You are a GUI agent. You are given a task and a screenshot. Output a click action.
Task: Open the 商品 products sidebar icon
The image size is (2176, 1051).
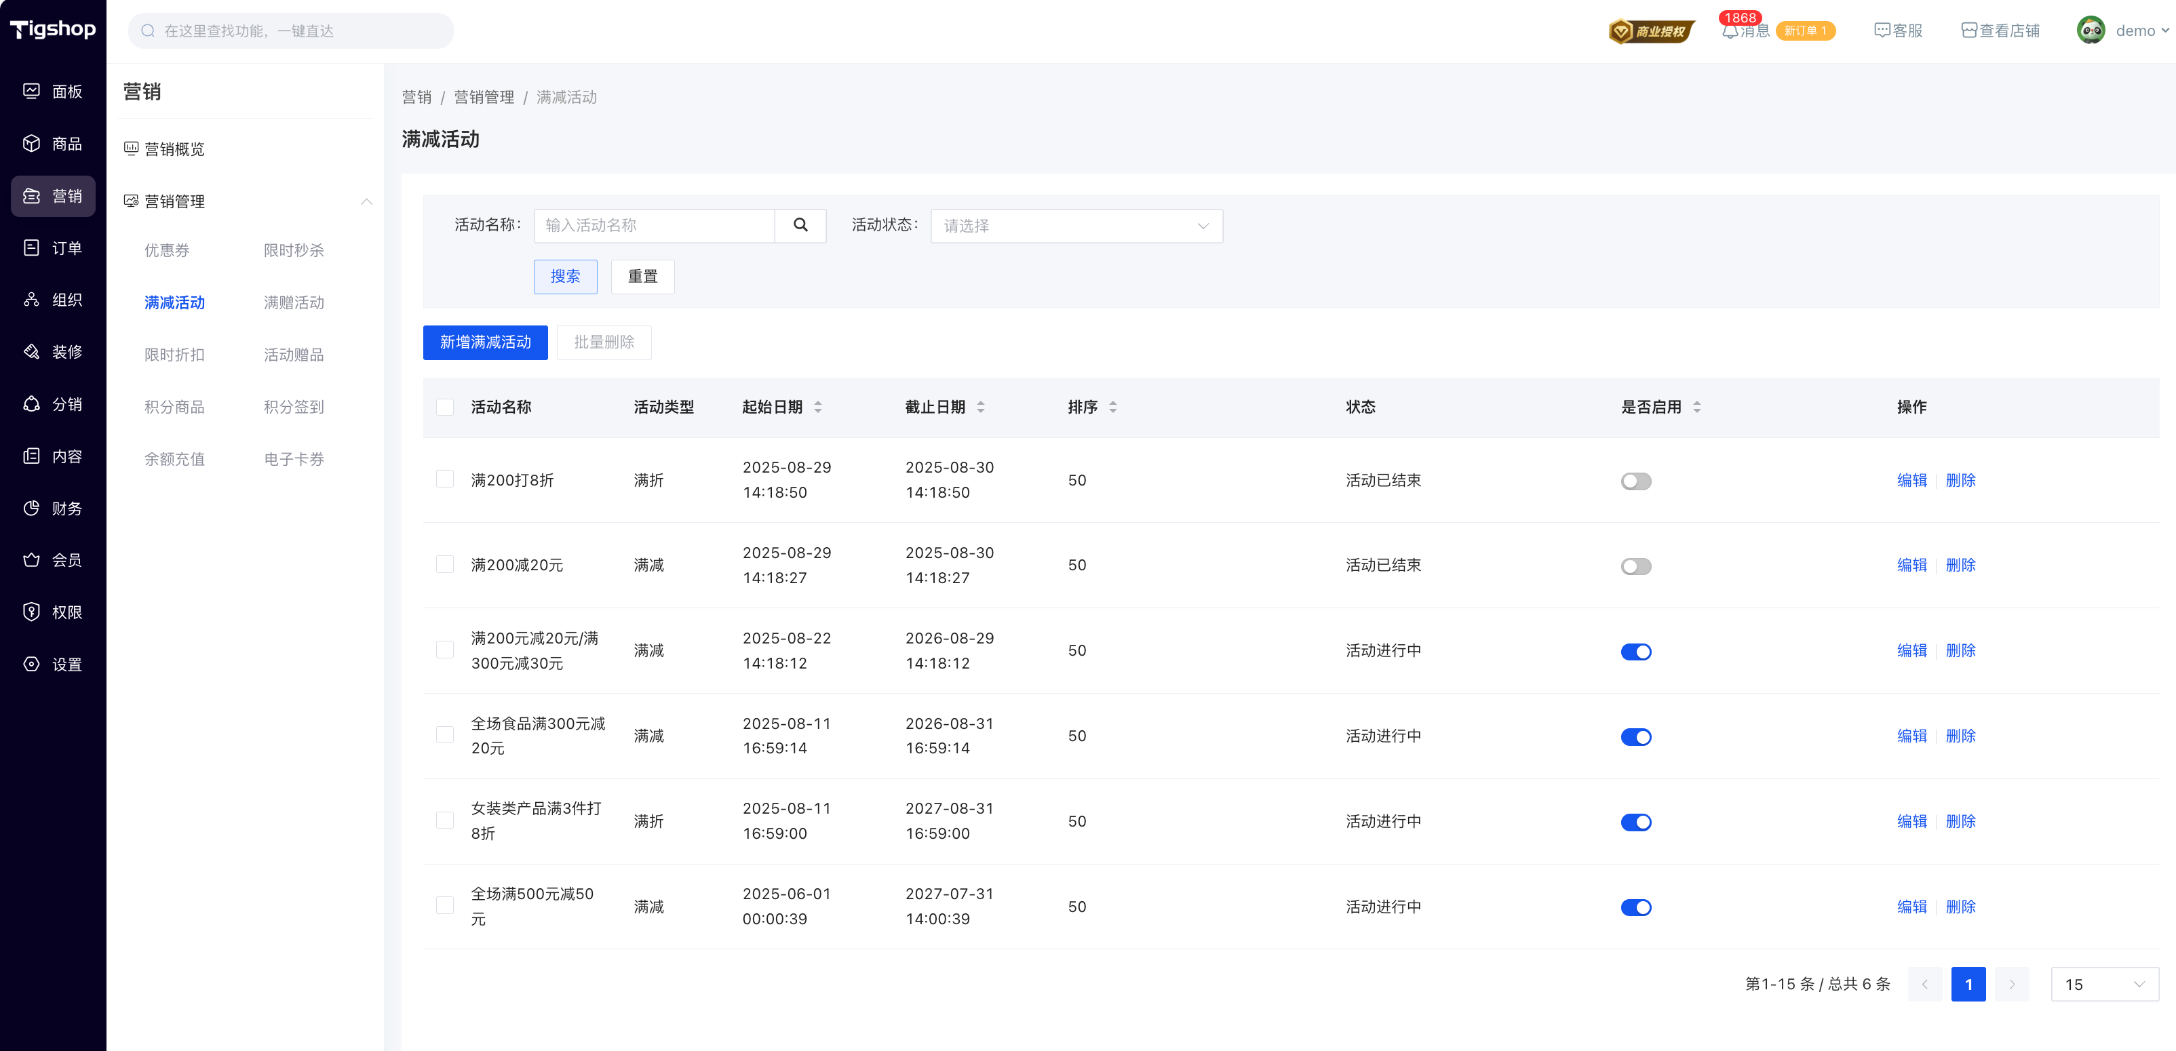coord(32,144)
